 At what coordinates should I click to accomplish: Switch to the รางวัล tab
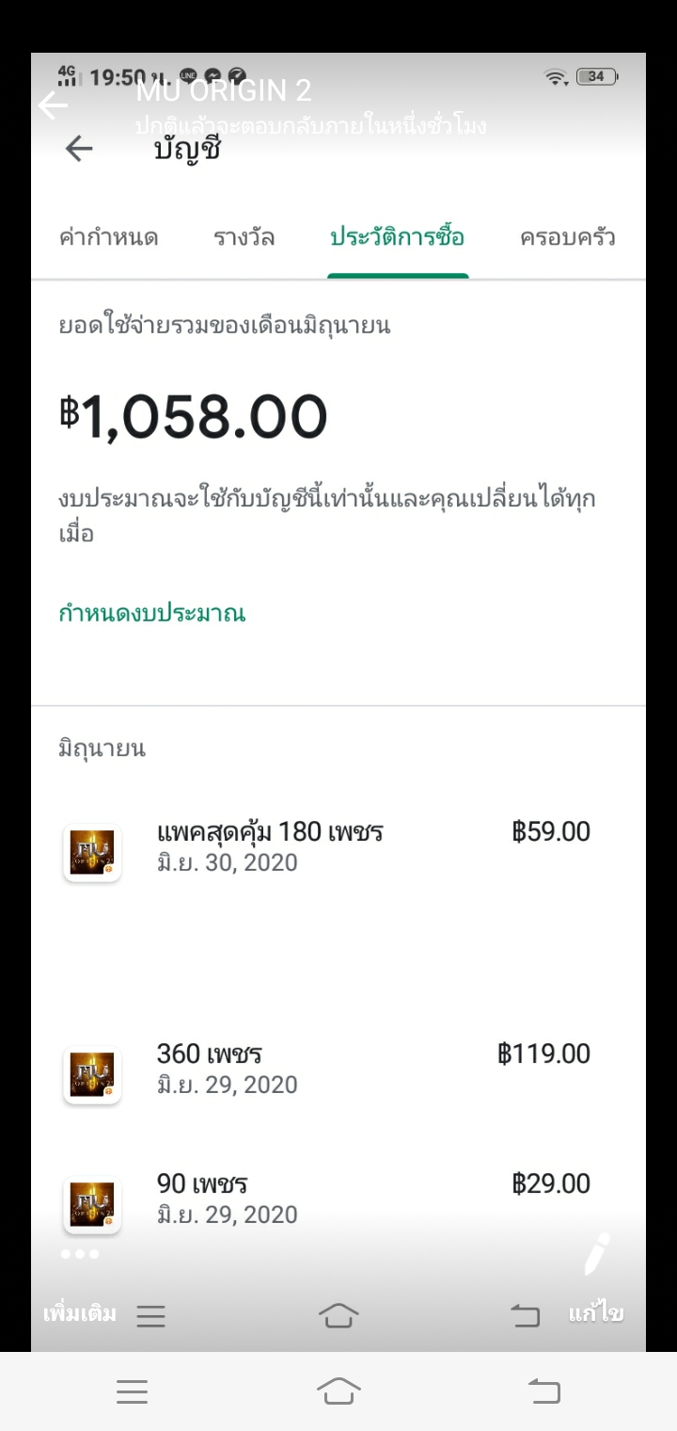point(244,237)
